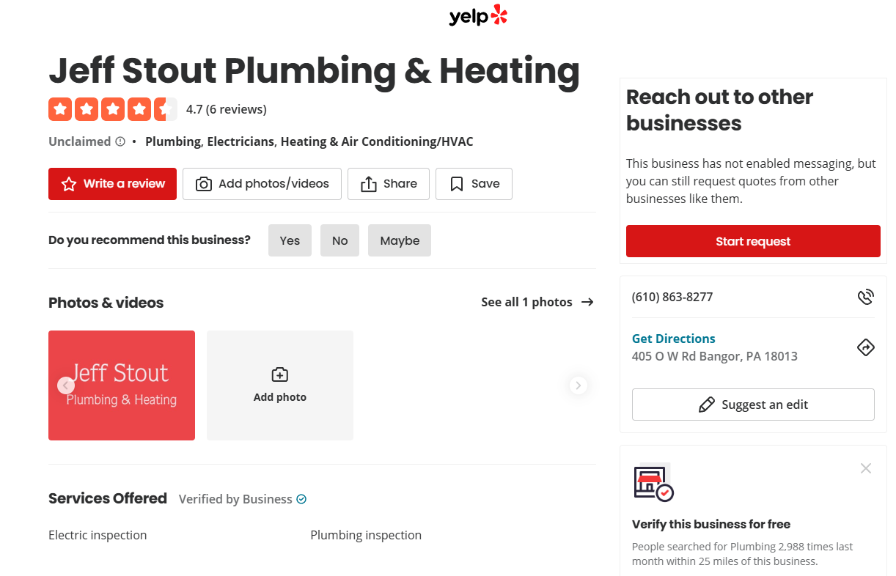The image size is (896, 576).
Task: Choose Maybe for the recommendation question
Action: point(399,240)
